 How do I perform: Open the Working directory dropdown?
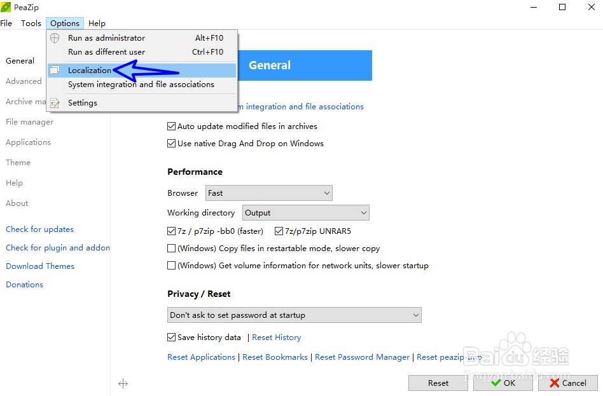[306, 212]
